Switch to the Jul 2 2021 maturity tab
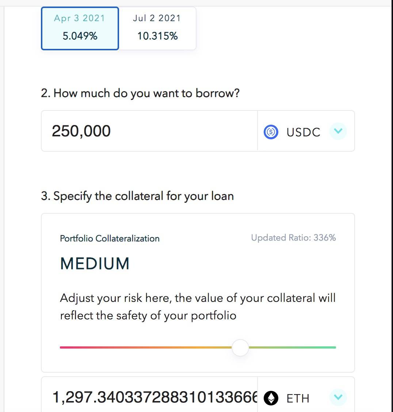This screenshot has height=412, width=393. pos(157,28)
